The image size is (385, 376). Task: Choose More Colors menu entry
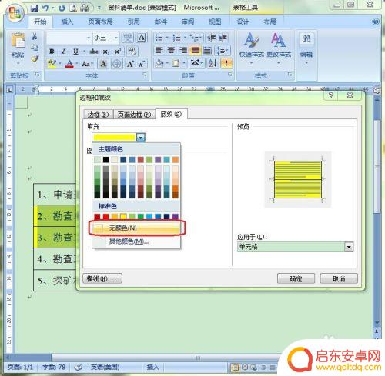click(136, 241)
